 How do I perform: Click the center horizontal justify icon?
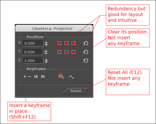(66, 43)
